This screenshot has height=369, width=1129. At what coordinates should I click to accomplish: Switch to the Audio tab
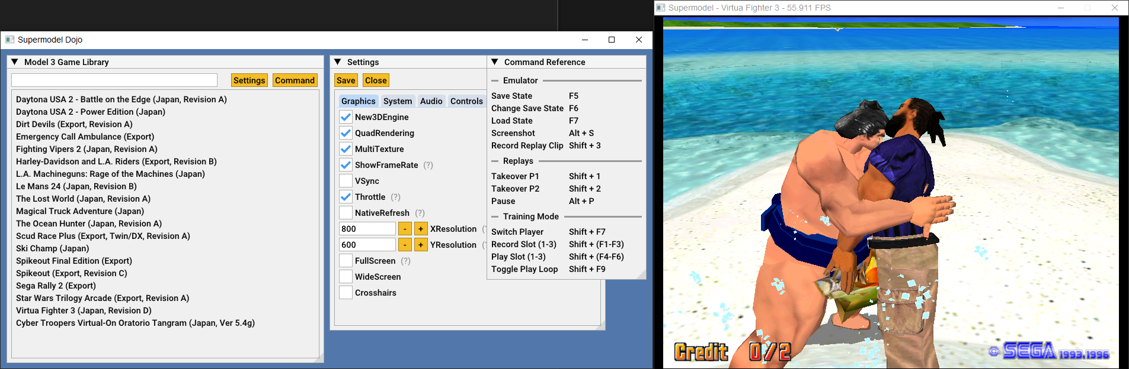431,101
